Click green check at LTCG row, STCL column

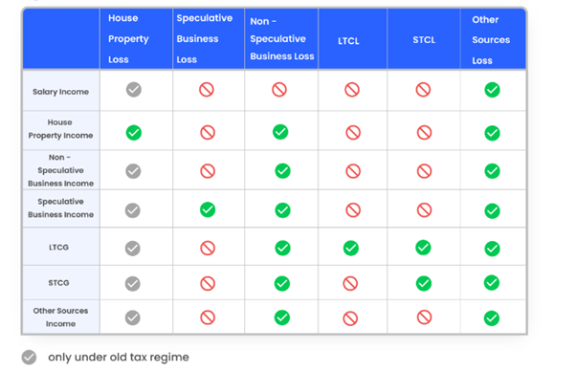tap(423, 248)
